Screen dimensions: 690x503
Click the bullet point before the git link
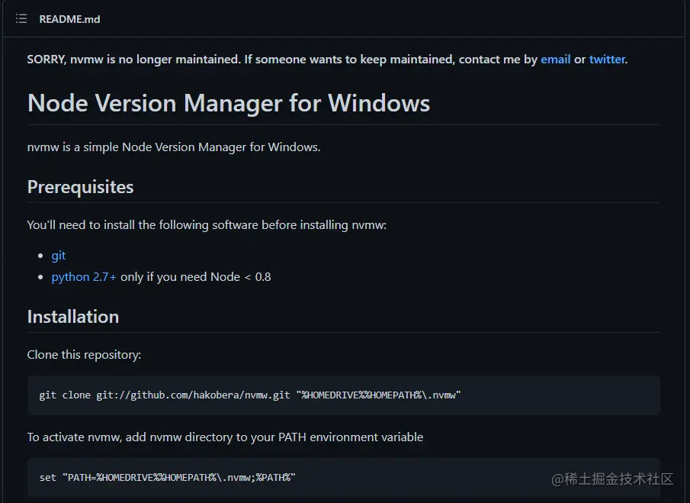[x=41, y=256]
